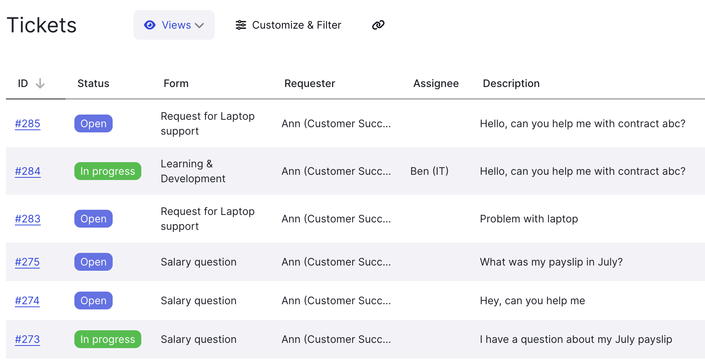705x360 pixels.
Task: Click the copy link chain icon
Action: (x=378, y=25)
